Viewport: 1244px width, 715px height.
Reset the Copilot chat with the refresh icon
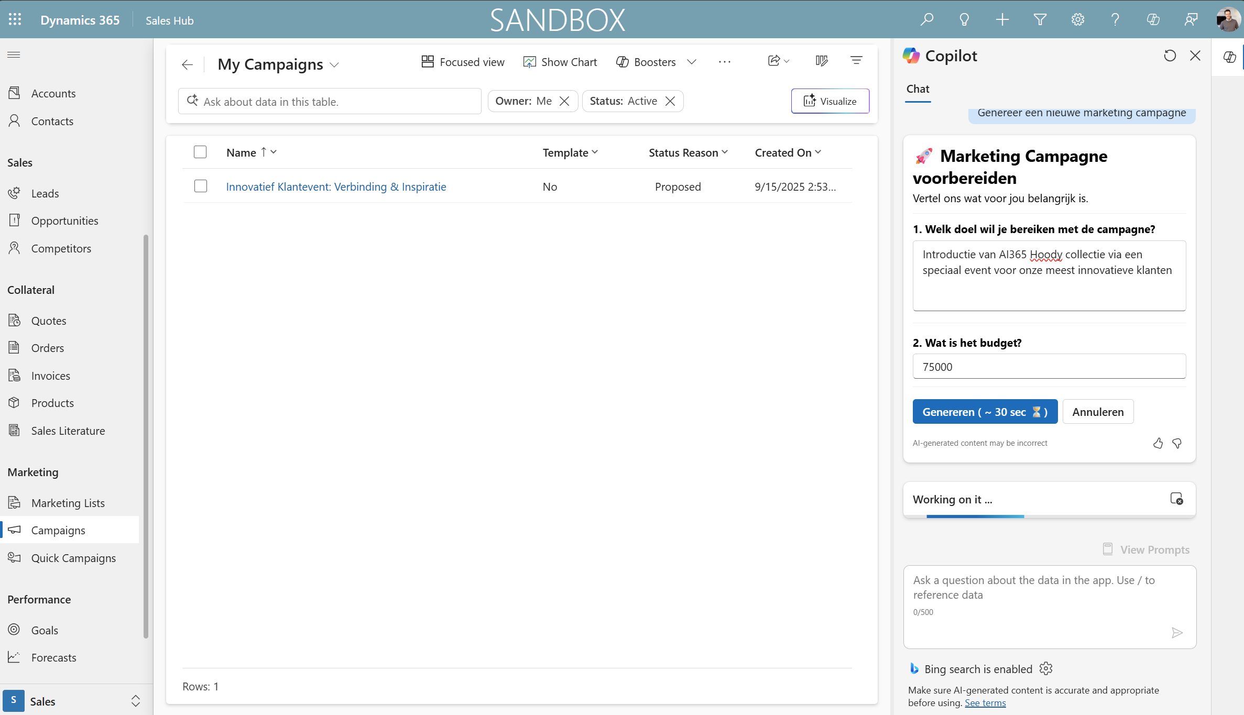(1170, 56)
